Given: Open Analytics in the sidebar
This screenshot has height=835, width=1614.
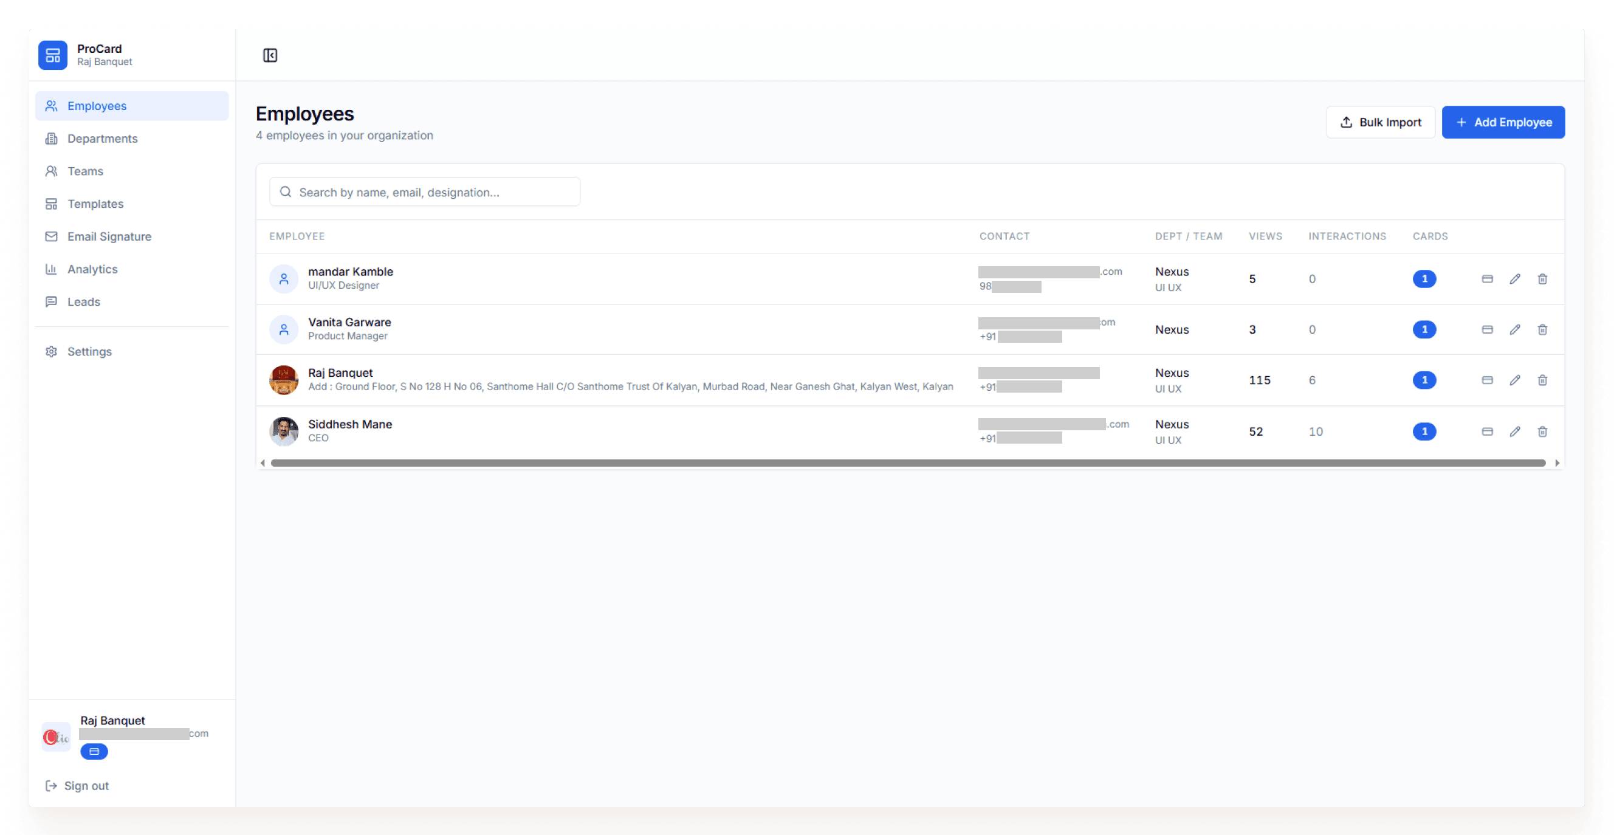Looking at the screenshot, I should pos(132,269).
